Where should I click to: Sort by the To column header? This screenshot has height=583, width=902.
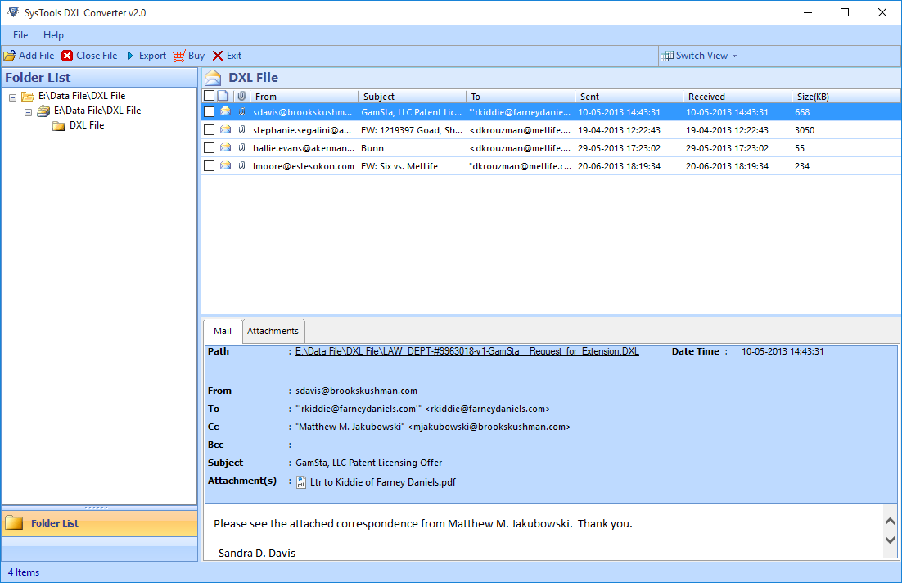pos(521,96)
